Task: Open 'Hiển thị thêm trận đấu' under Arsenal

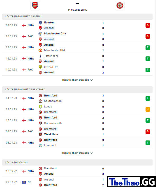Action: pyautogui.click(x=75, y=80)
